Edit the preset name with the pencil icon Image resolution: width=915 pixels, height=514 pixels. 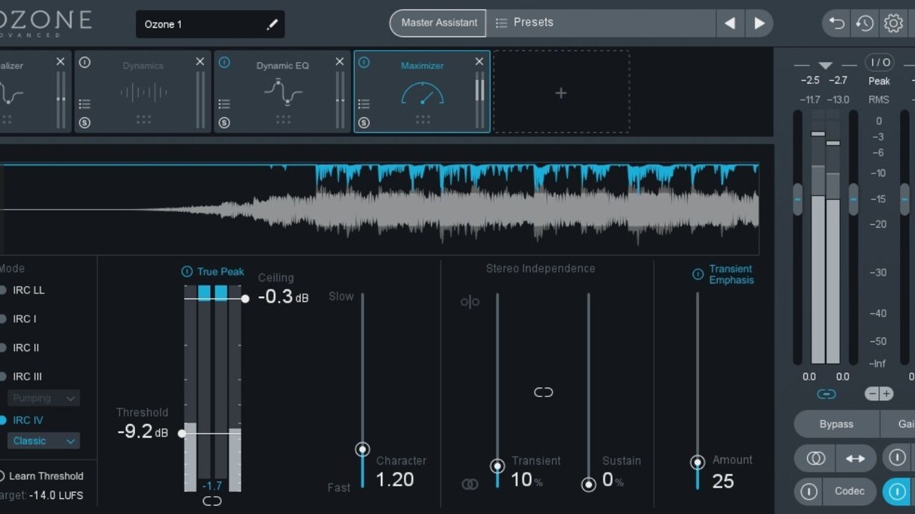[272, 25]
